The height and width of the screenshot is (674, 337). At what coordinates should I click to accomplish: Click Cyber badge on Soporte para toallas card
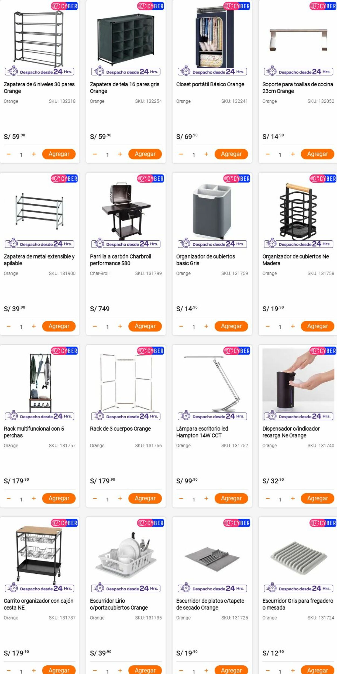323,6
